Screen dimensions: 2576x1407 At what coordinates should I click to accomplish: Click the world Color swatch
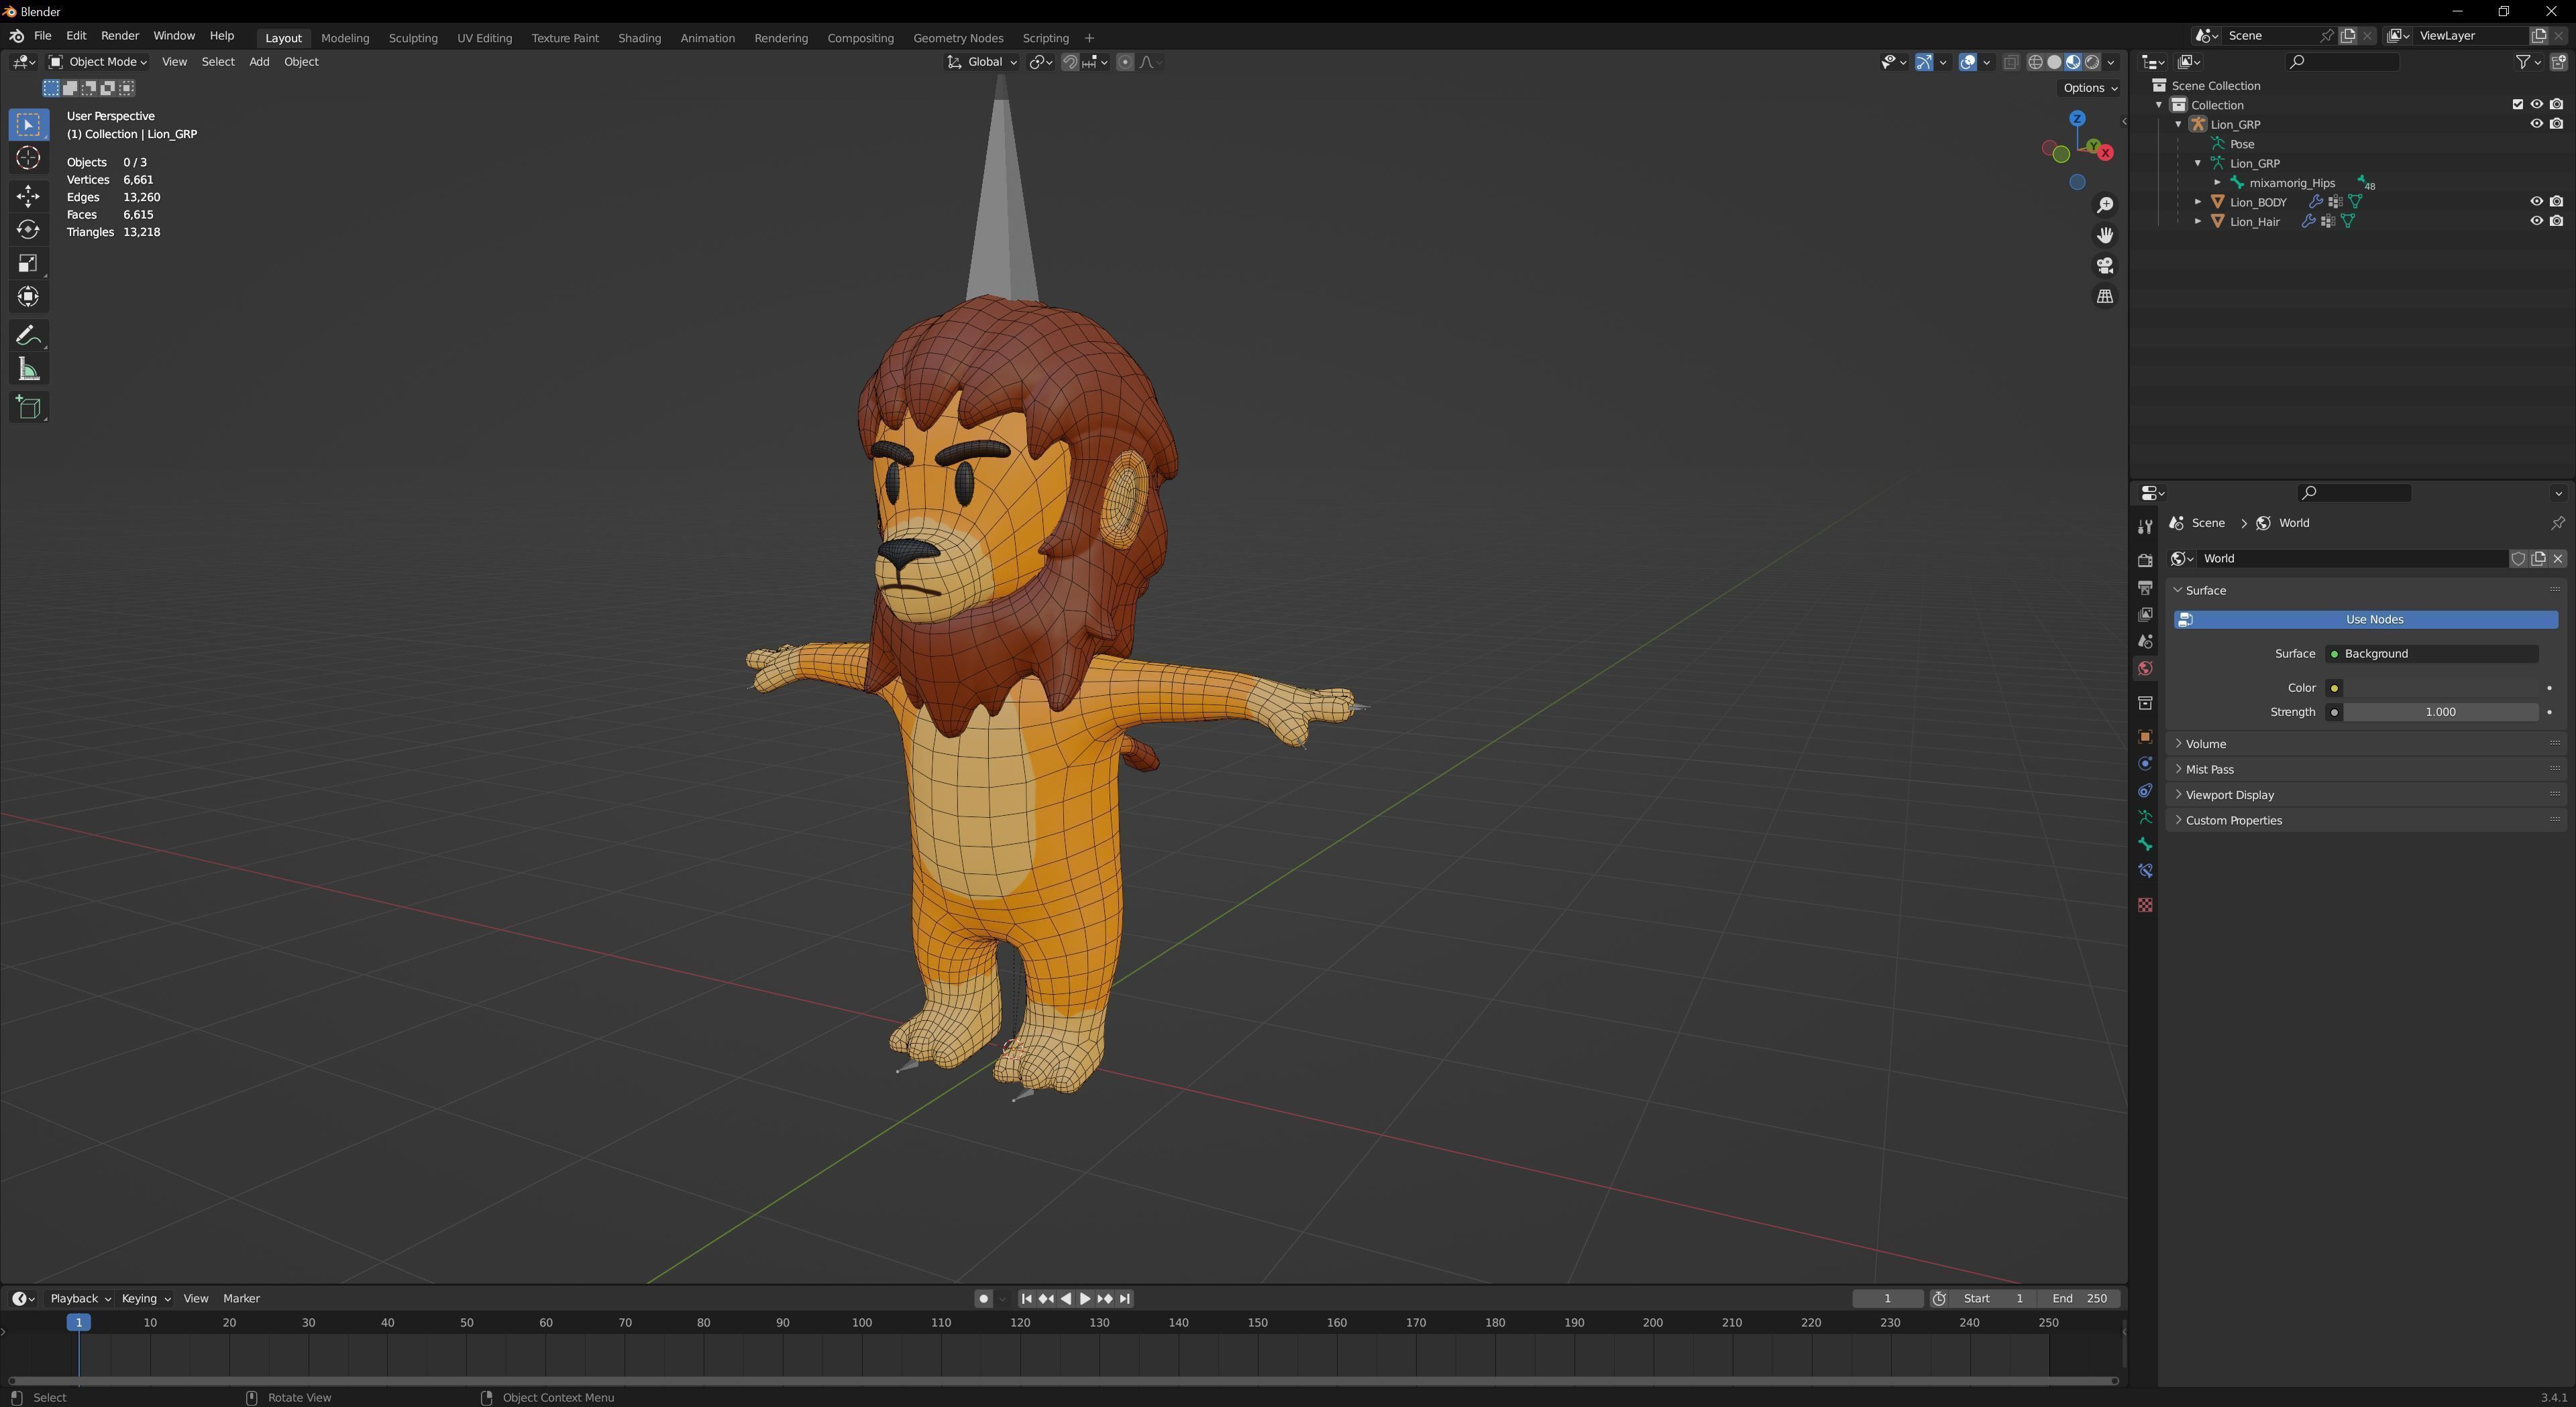[2440, 688]
